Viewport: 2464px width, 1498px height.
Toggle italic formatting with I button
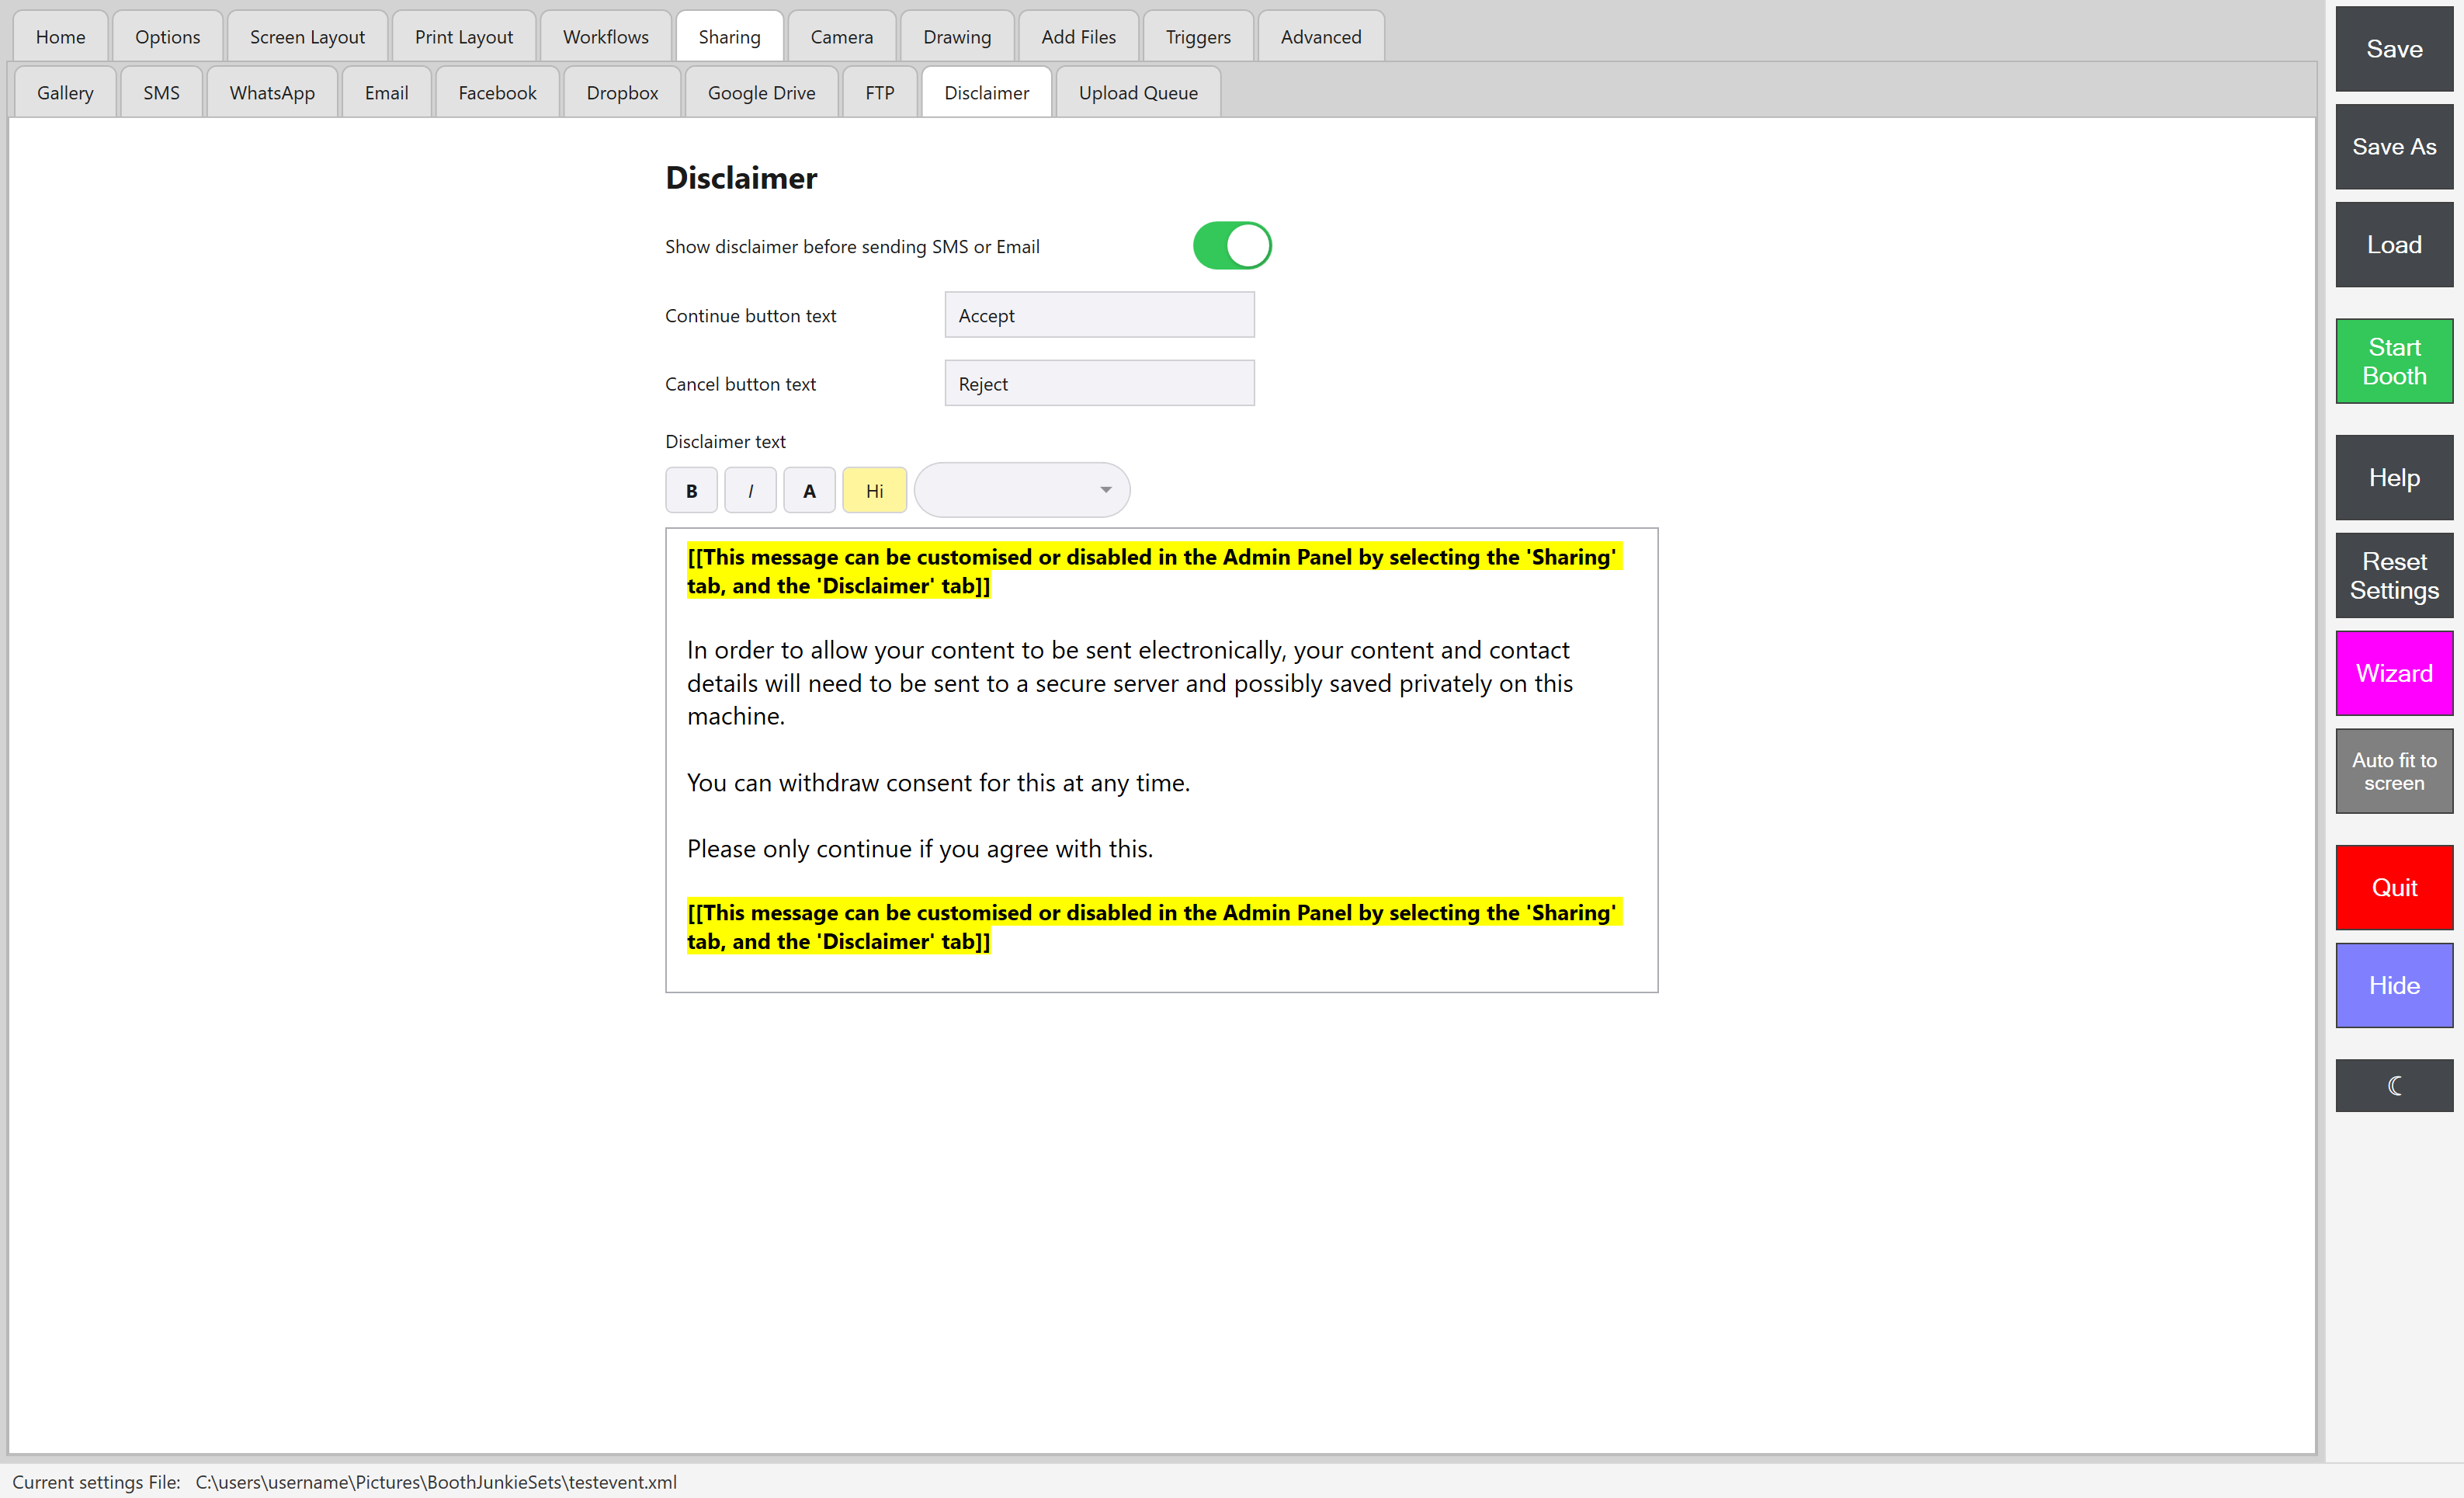(750, 490)
